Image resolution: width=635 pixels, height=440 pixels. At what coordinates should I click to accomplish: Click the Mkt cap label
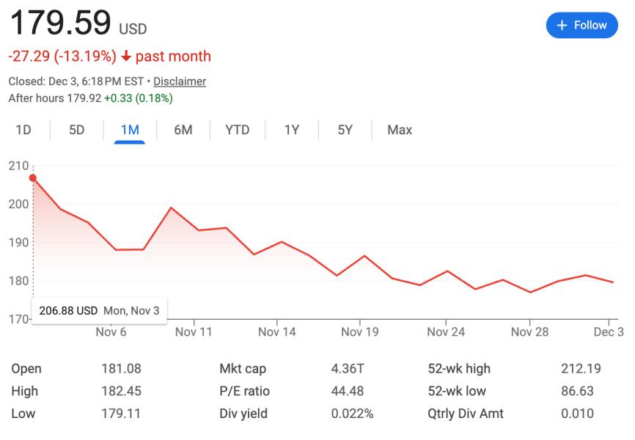tap(243, 369)
